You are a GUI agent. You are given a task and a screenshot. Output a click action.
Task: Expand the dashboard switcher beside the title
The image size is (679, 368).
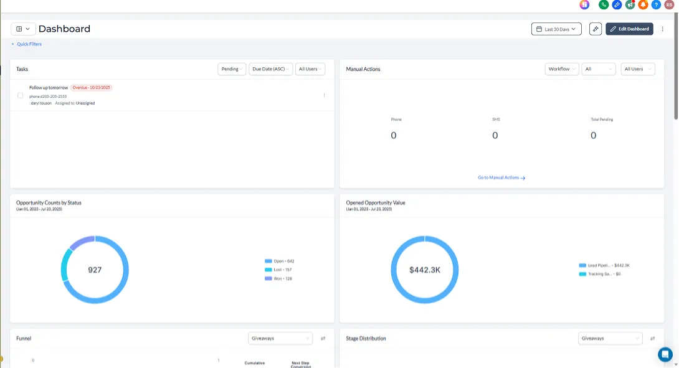click(23, 29)
